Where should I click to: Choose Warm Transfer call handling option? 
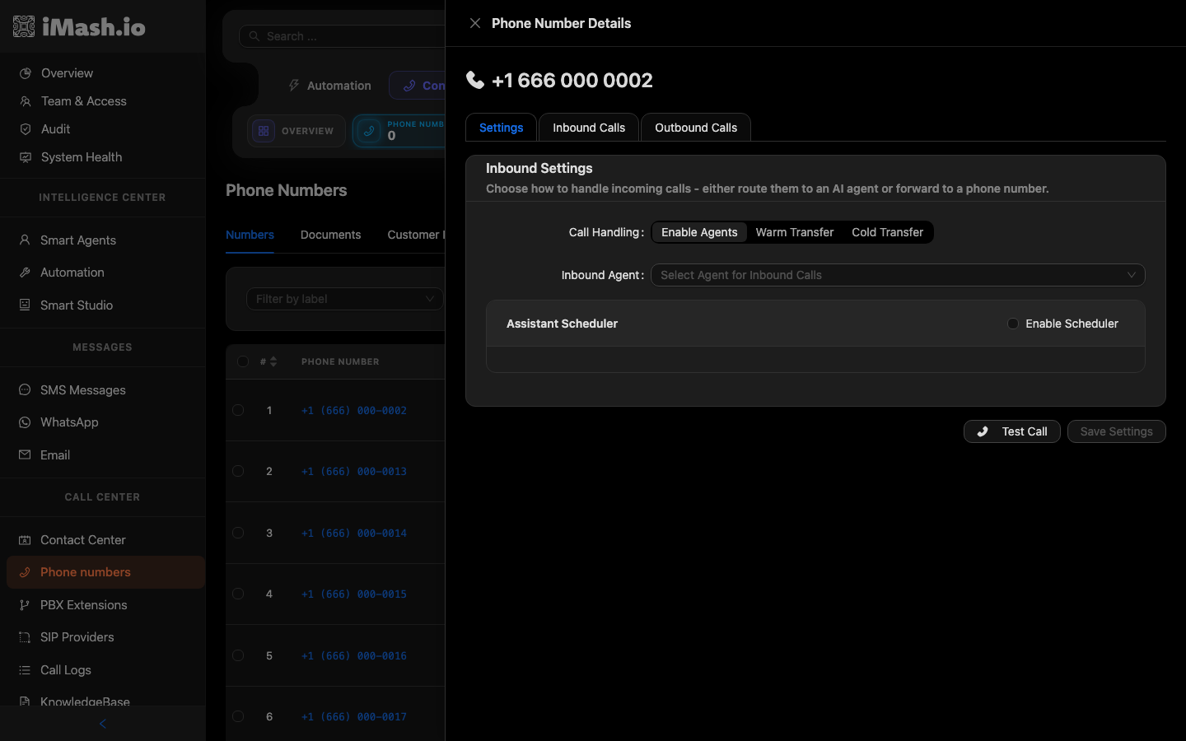(x=795, y=232)
